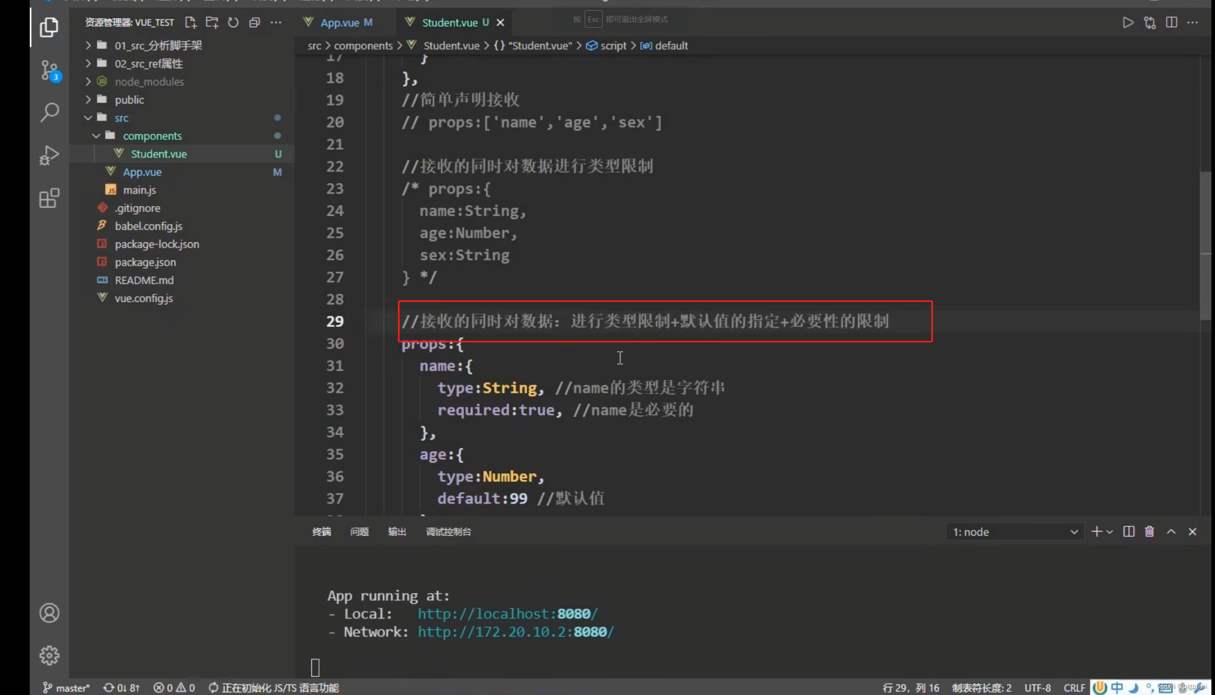
Task: Add a new terminal with plus icon
Action: click(1097, 532)
